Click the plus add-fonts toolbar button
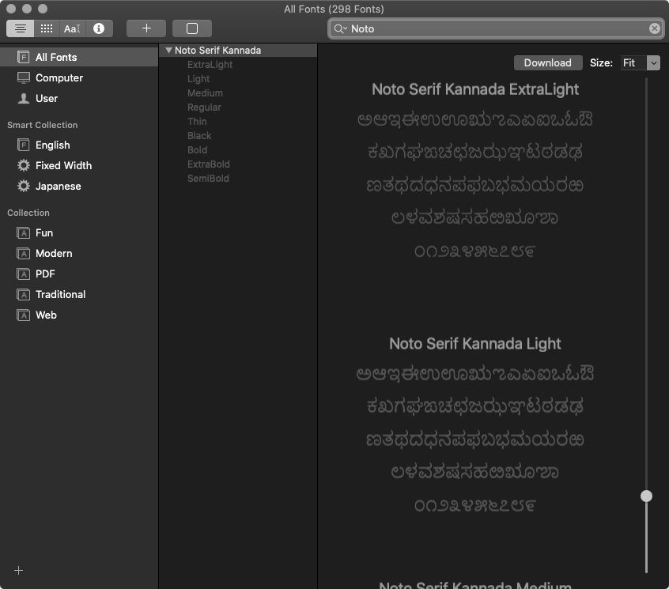The image size is (669, 589). (146, 28)
